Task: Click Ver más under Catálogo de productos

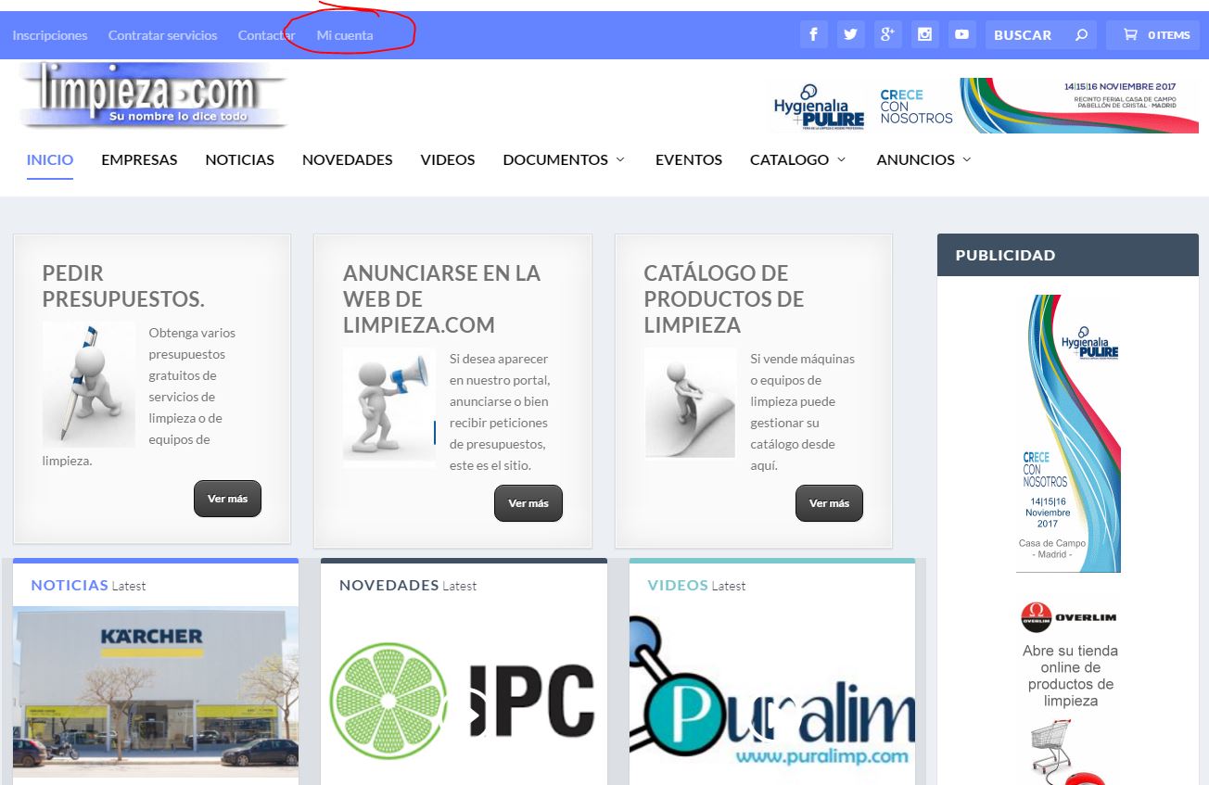Action: point(829,503)
